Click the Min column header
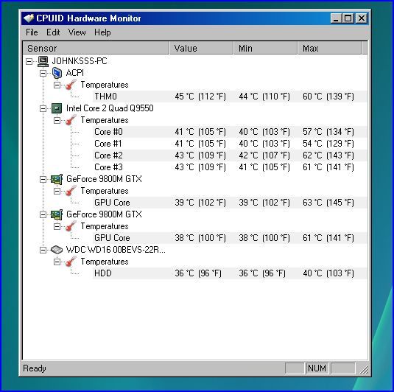 266,48
